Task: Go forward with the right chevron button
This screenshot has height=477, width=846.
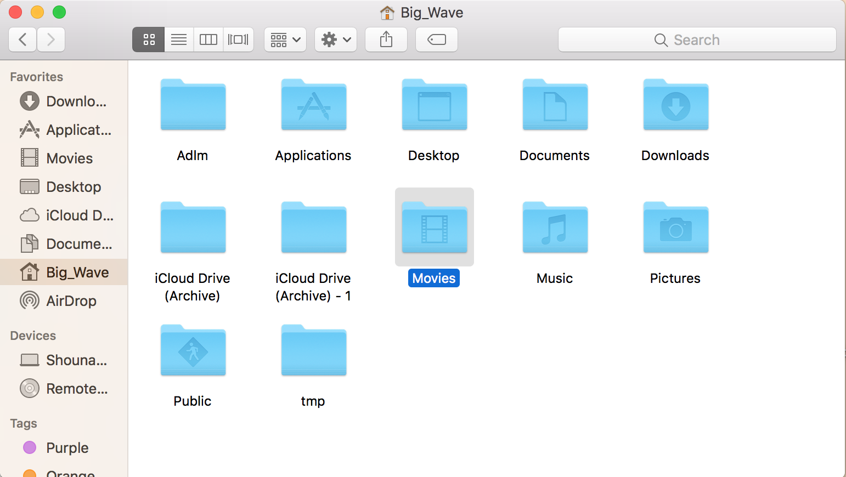Action: pyautogui.click(x=51, y=39)
